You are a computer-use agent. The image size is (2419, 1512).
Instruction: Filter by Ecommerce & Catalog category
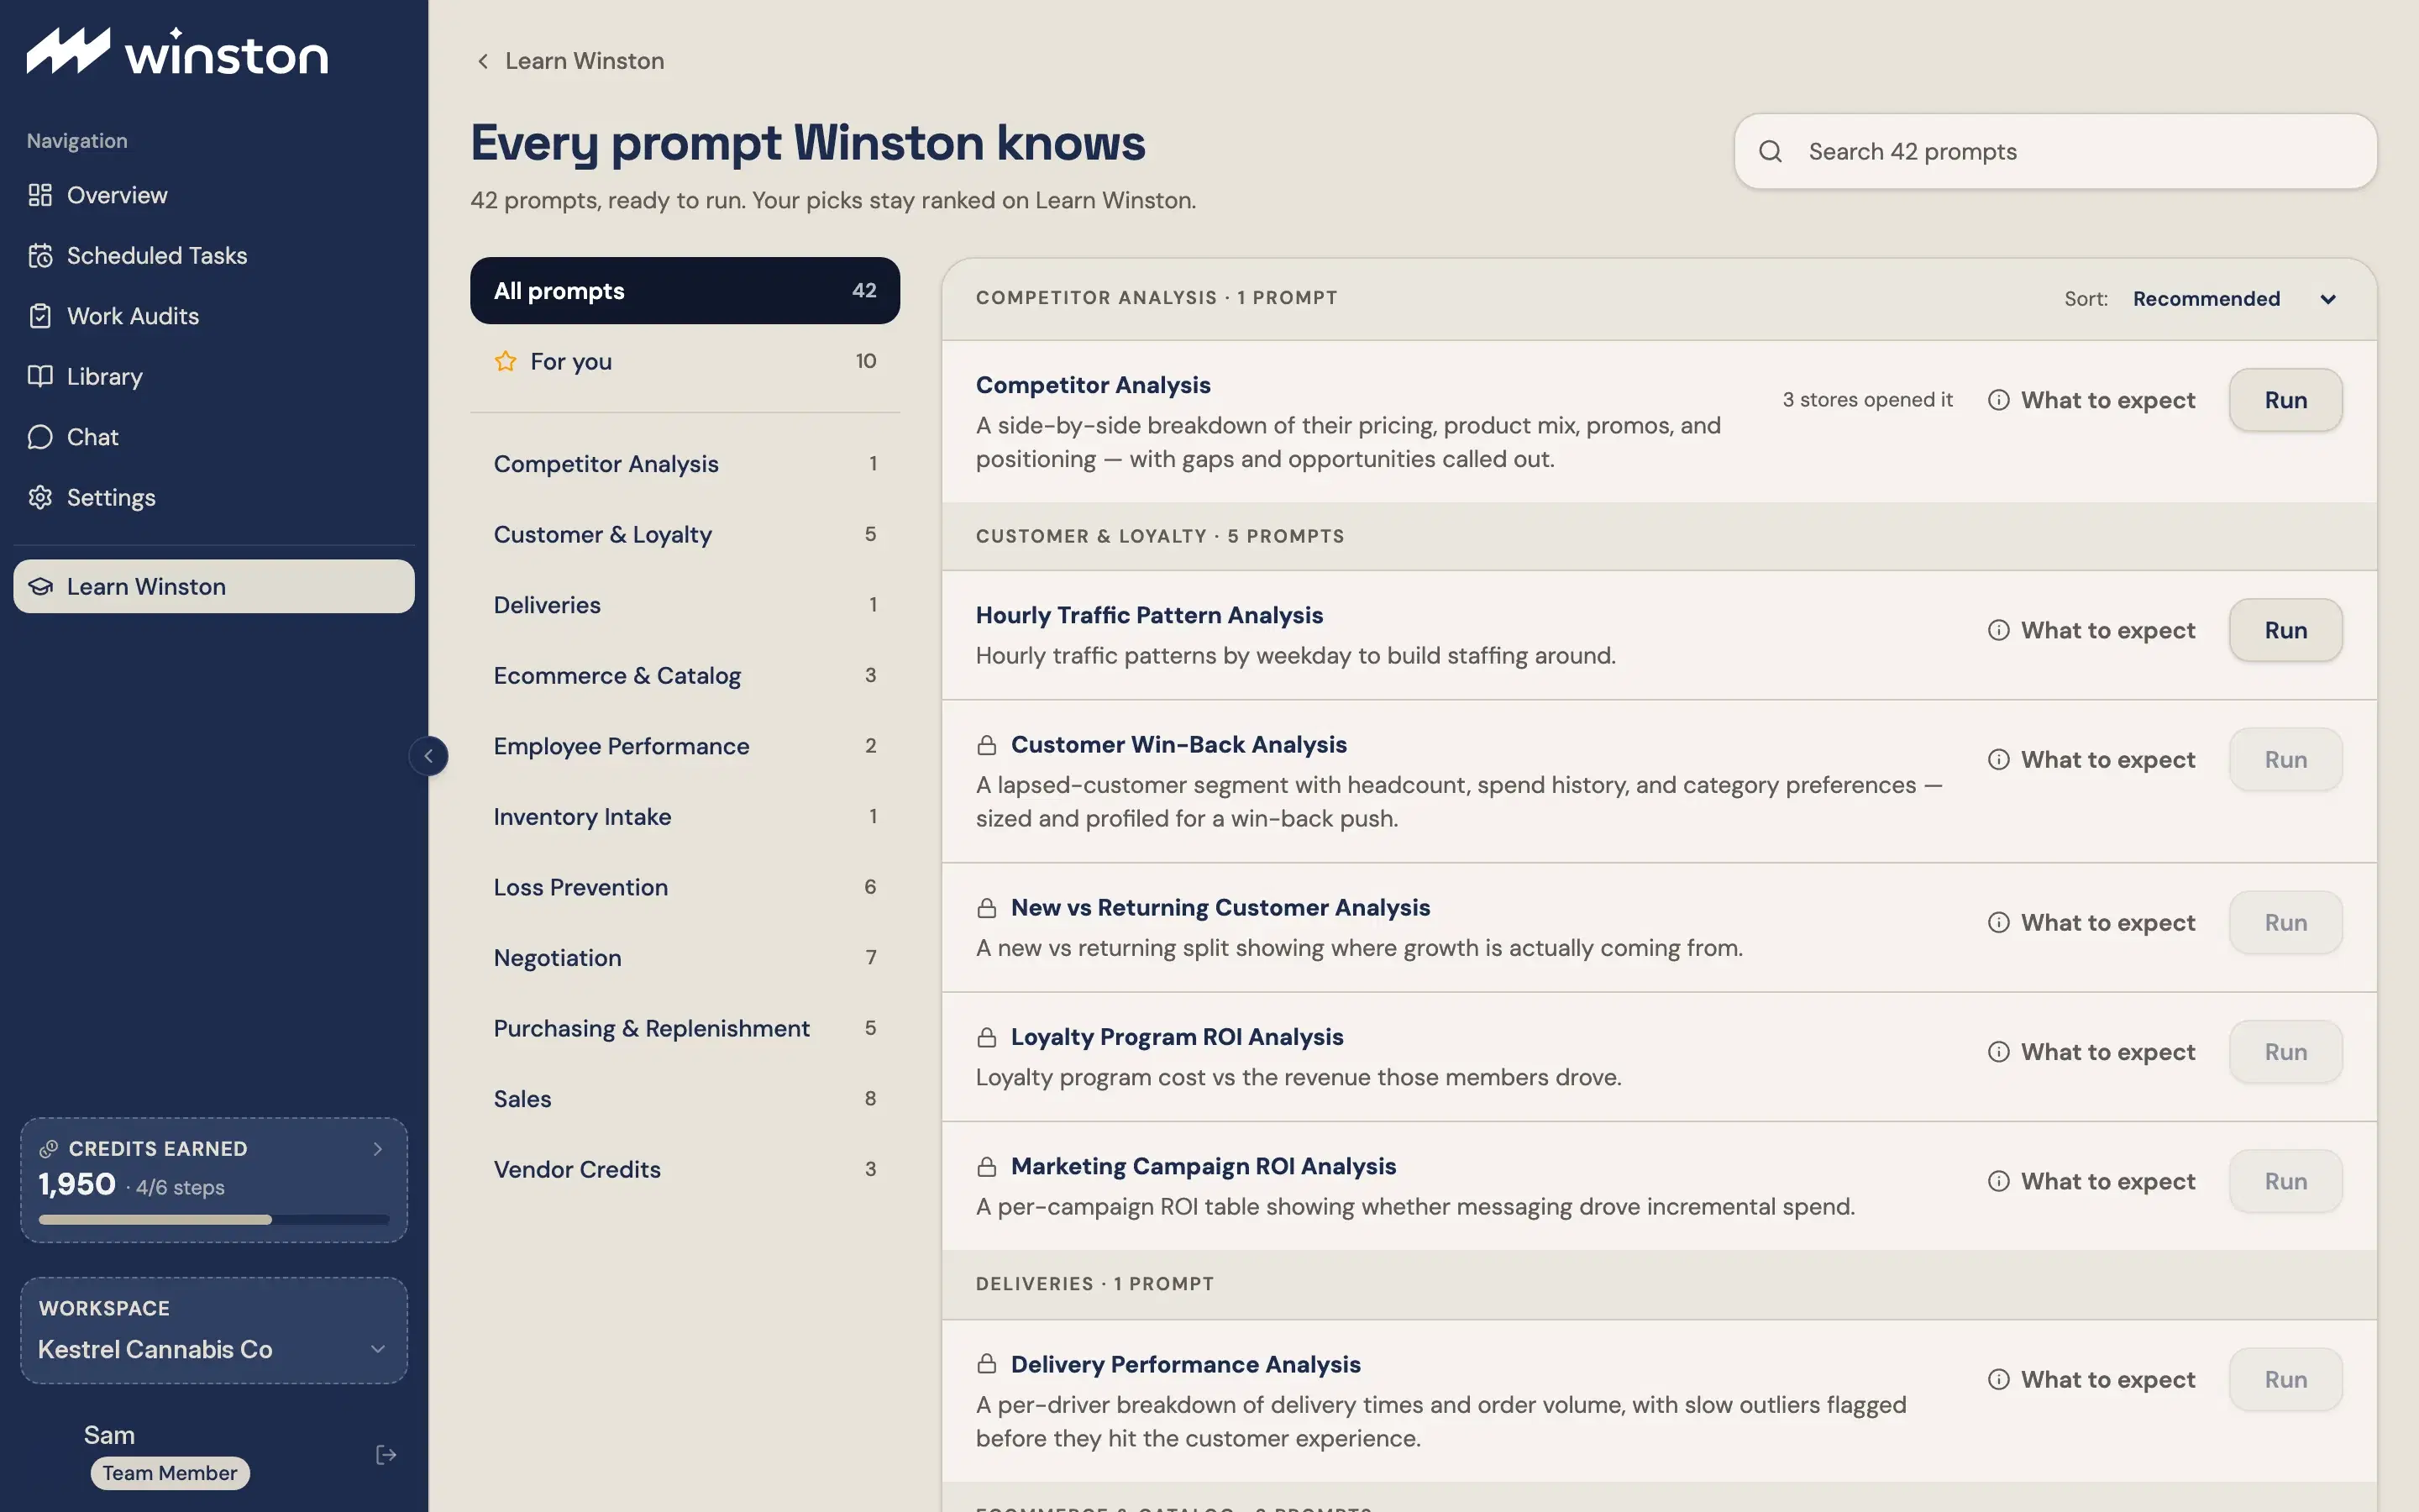click(685, 676)
